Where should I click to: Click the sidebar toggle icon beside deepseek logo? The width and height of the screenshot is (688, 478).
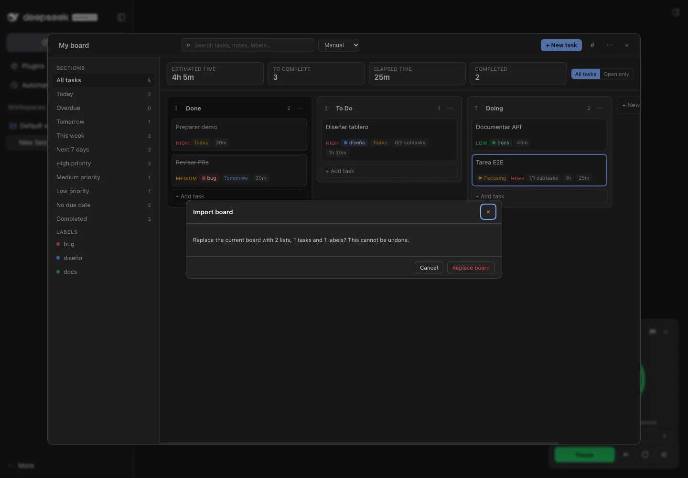[x=121, y=17]
